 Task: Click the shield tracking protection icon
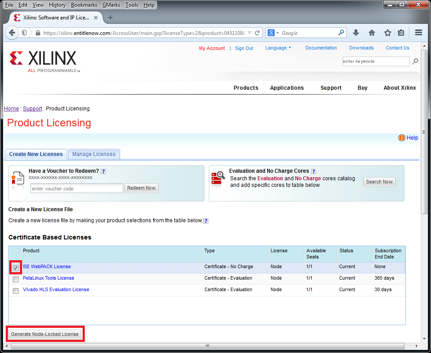click(x=24, y=33)
